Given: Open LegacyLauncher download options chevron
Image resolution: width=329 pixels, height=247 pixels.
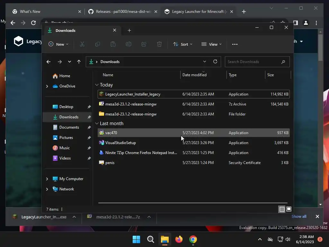Looking at the screenshot, I should 74,217.
